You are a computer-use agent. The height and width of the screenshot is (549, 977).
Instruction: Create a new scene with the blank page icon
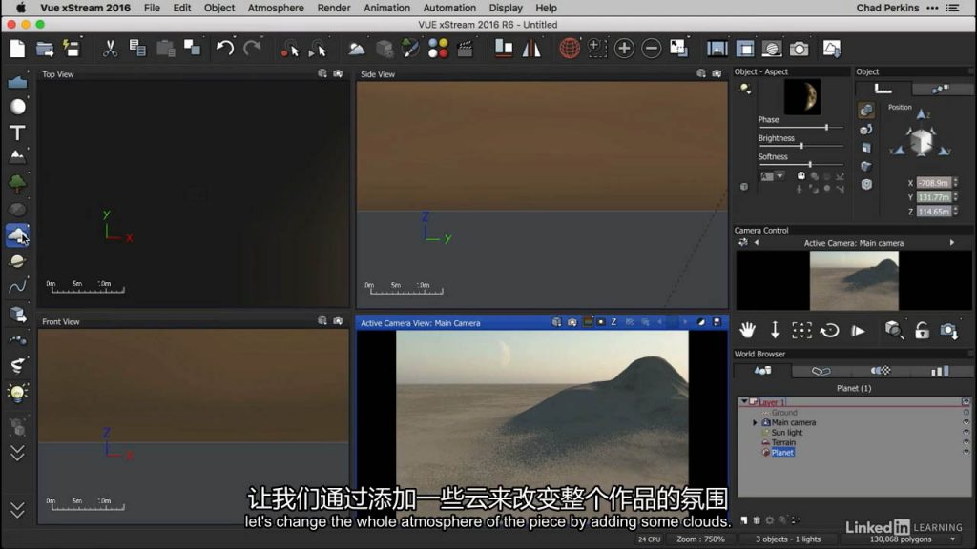click(x=17, y=49)
